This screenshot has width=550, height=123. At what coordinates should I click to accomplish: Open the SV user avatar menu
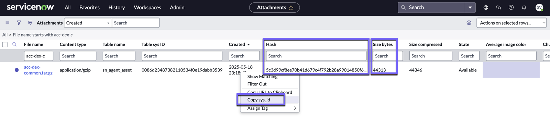539,8
